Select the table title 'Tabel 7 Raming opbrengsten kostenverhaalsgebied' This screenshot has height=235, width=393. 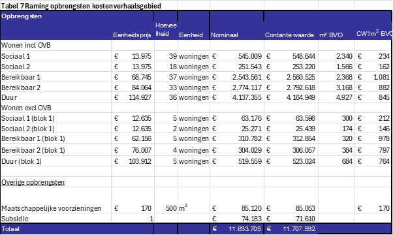click(x=81, y=6)
